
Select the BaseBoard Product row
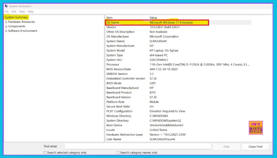coord(178,93)
